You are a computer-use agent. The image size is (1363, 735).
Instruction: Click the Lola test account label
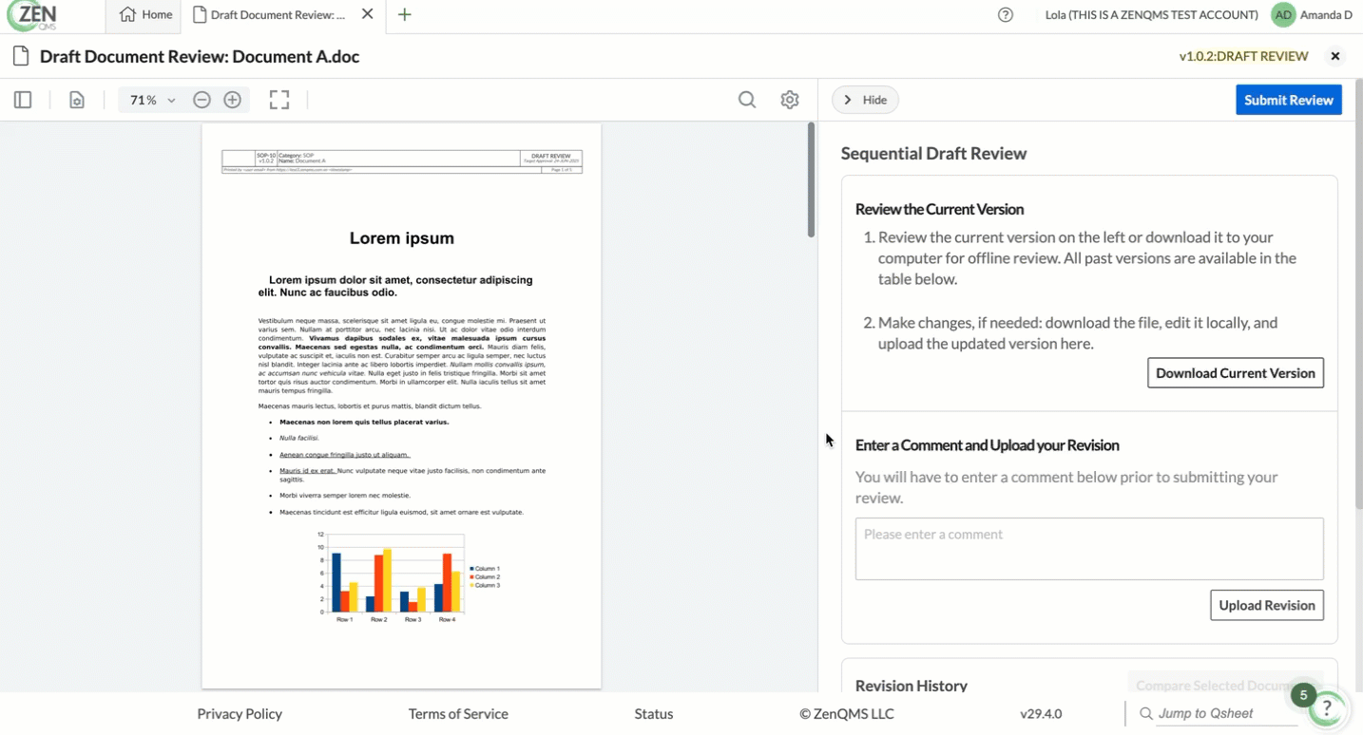pyautogui.click(x=1151, y=15)
